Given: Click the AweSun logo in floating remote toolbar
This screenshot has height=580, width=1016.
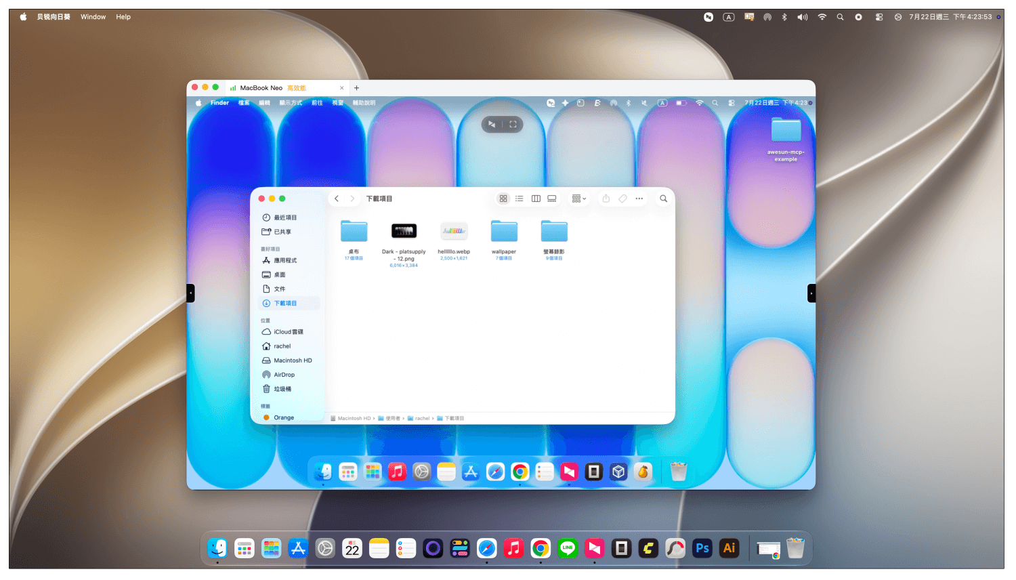Looking at the screenshot, I should (x=492, y=125).
